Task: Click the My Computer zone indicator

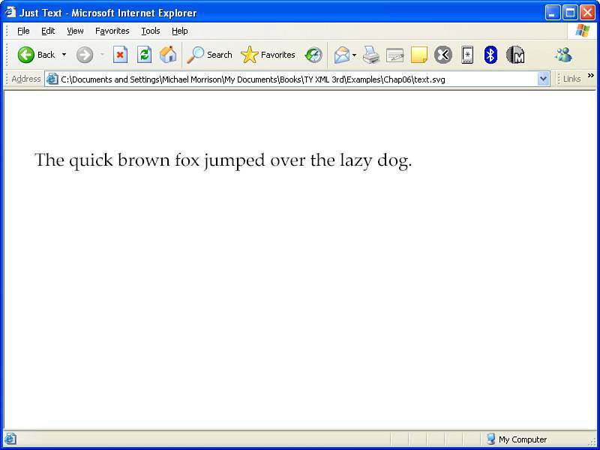Action: (517, 439)
